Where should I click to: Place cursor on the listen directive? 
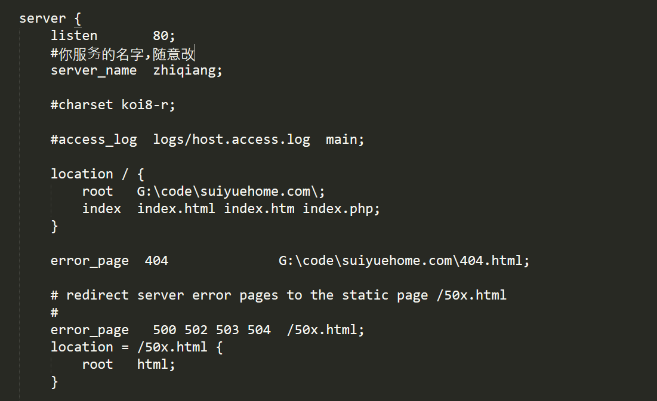point(73,36)
